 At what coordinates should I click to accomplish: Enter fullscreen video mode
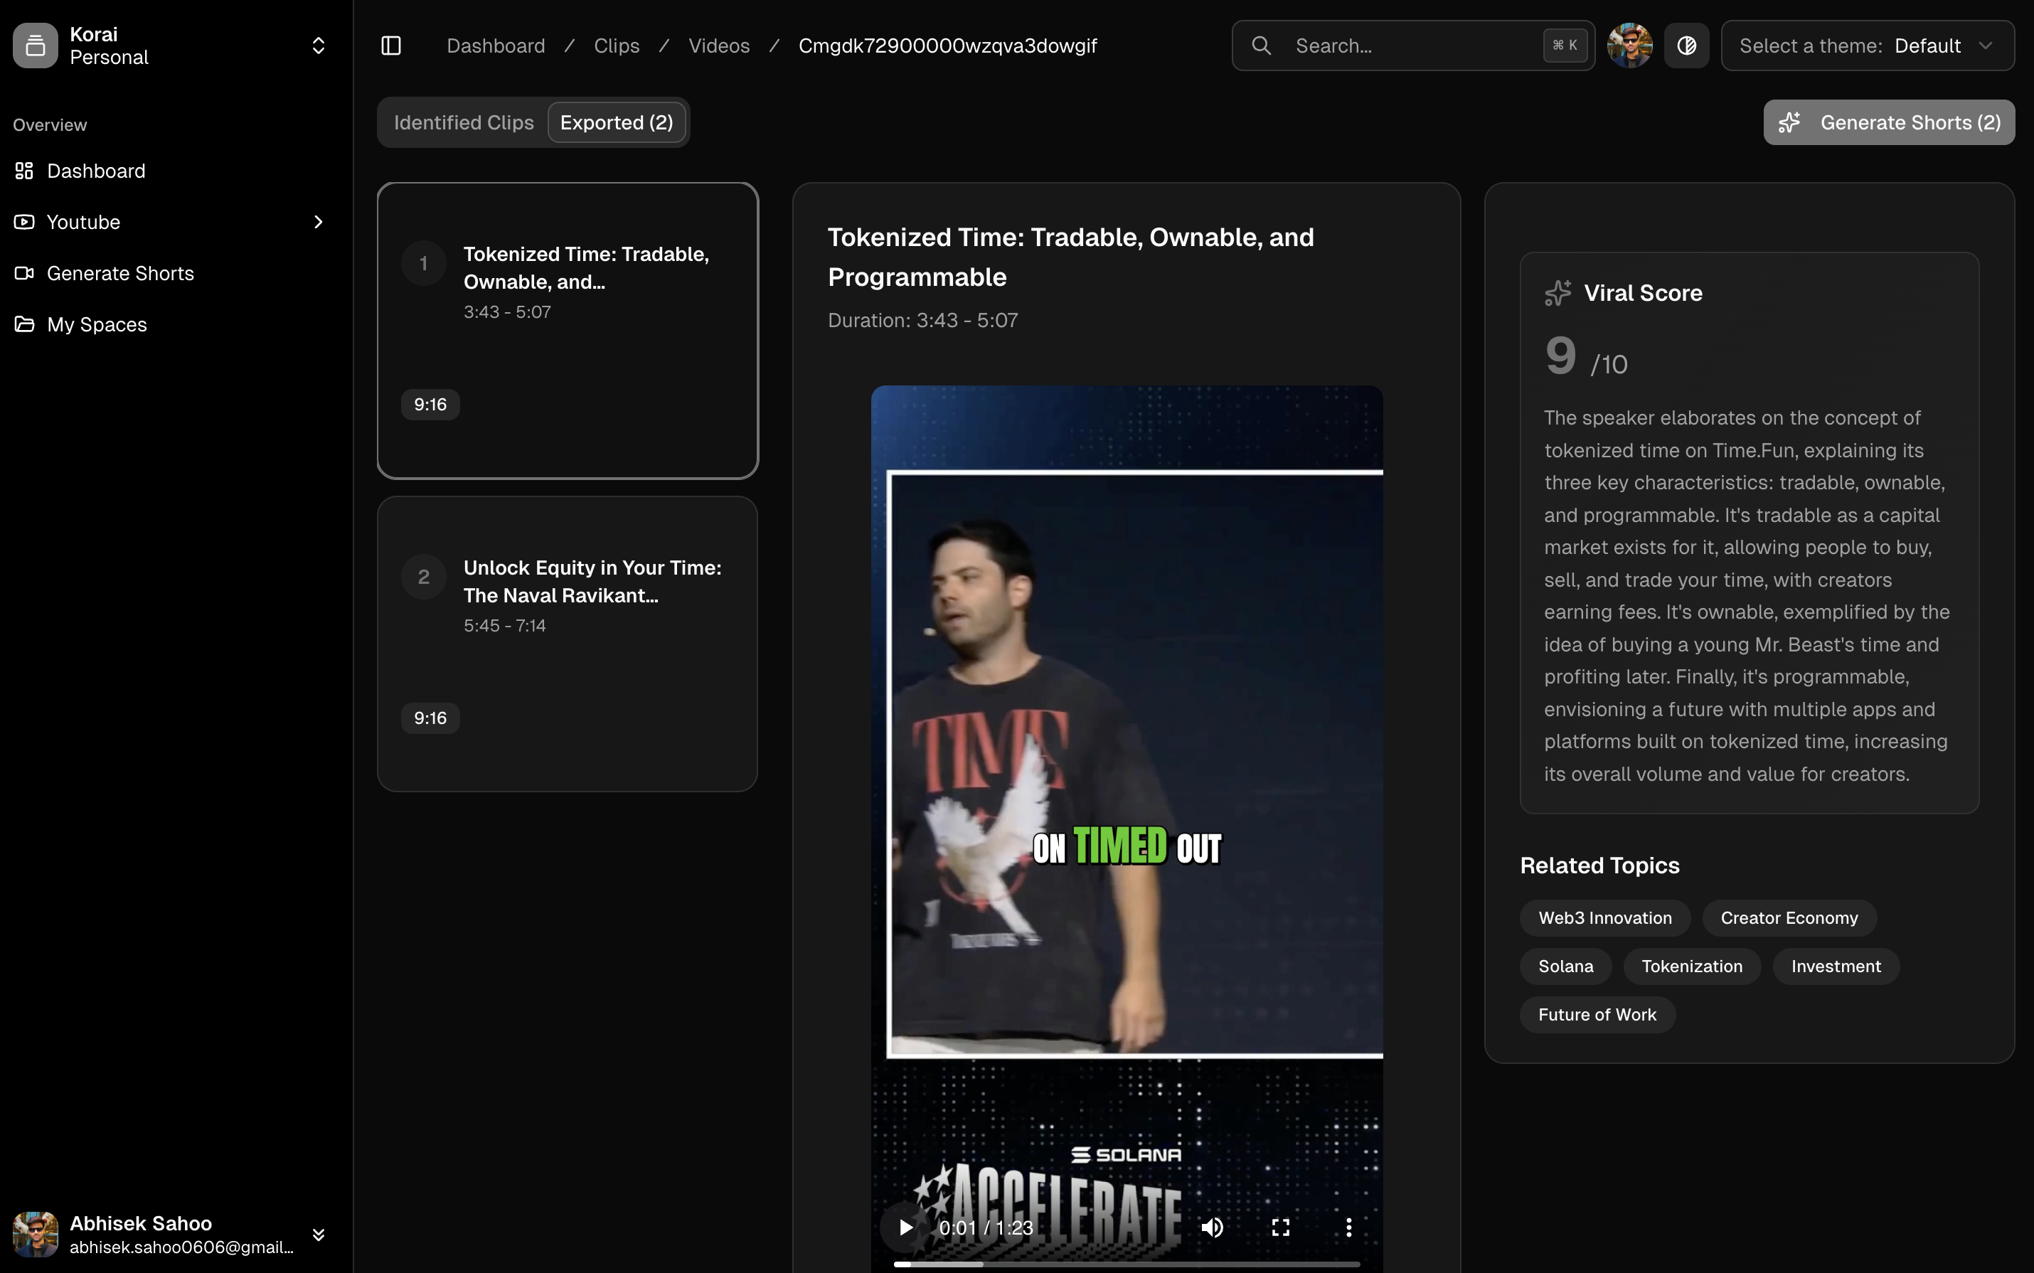(x=1281, y=1227)
